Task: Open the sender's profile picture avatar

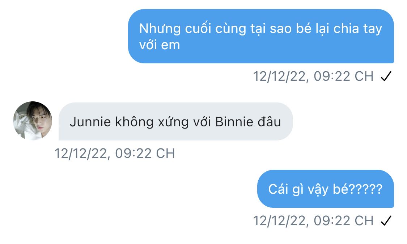Action: point(33,121)
